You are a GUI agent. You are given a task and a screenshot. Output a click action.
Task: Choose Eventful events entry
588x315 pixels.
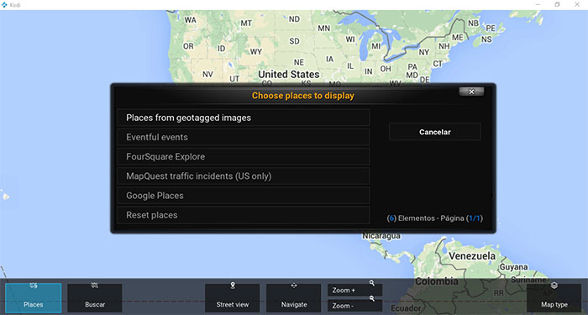(x=244, y=137)
